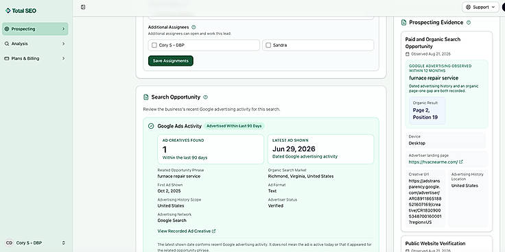Click help icon next to Additional Assignees

pos(193,27)
